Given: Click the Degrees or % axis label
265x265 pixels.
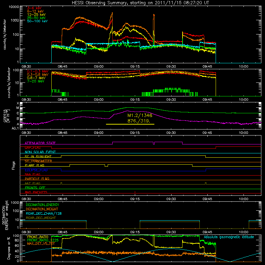Looking at the screenshot, I should [x=9, y=248].
